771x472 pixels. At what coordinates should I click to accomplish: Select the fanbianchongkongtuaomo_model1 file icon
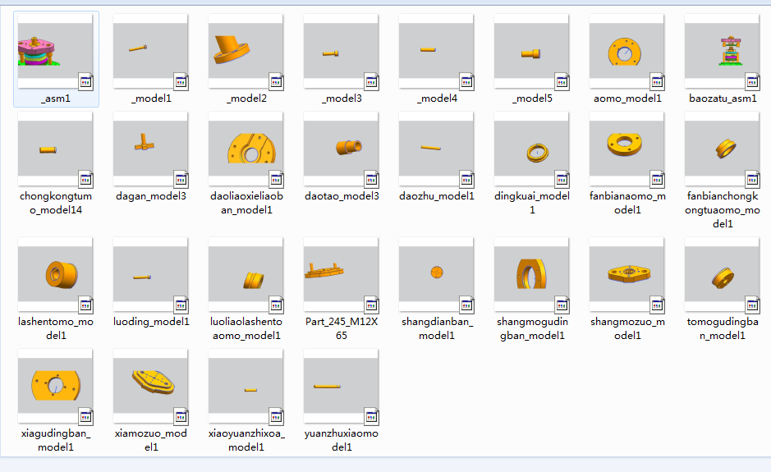click(x=723, y=149)
